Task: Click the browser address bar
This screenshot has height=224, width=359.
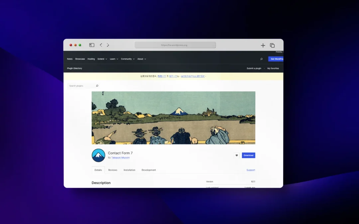Action: click(175, 45)
